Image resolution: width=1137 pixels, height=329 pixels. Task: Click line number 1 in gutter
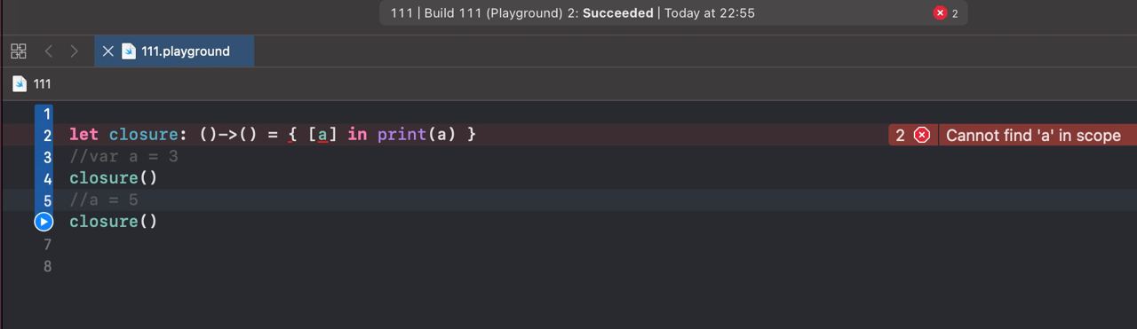click(x=47, y=114)
